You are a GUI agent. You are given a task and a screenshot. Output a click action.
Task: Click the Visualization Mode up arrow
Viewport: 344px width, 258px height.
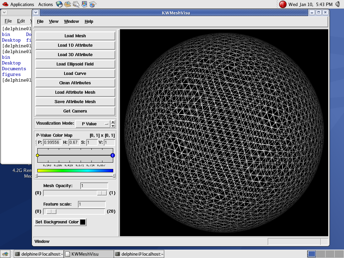(x=113, y=122)
